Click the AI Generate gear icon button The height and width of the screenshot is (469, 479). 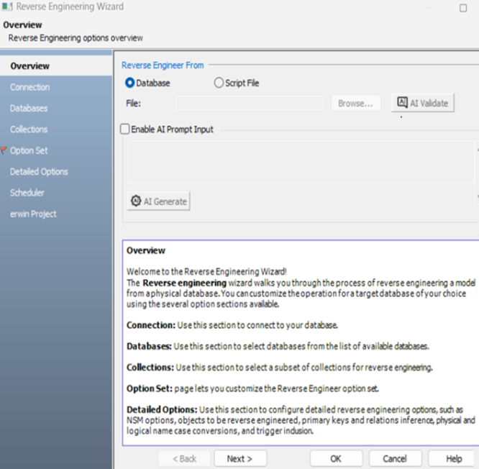159,201
